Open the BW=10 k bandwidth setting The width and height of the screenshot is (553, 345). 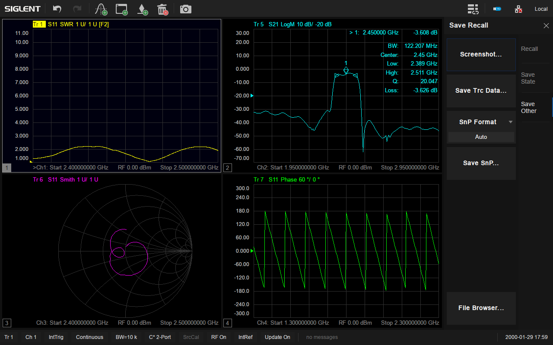click(126, 337)
